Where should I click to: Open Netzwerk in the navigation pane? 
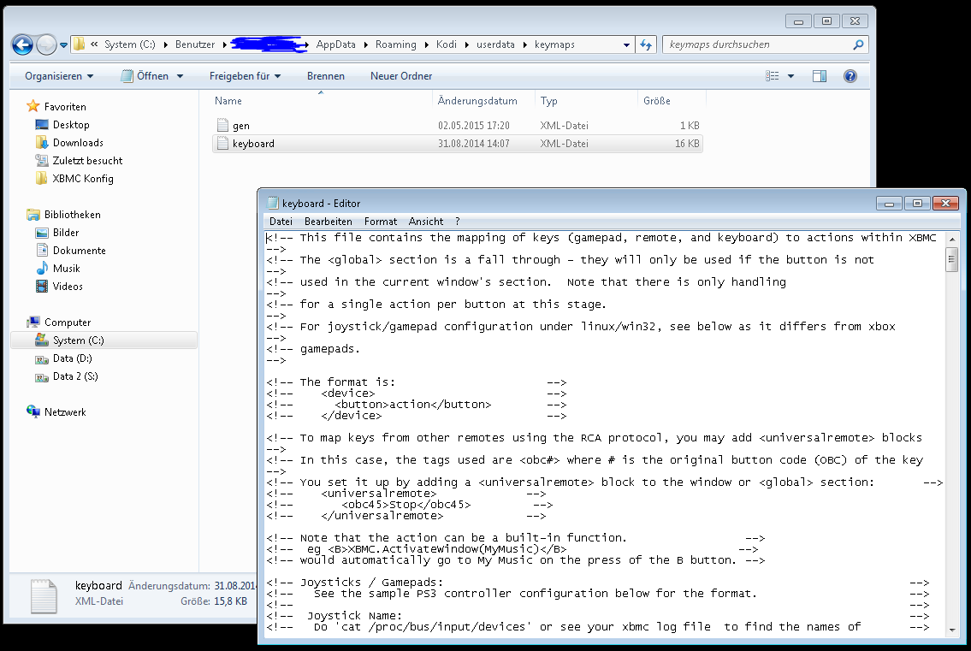click(65, 412)
